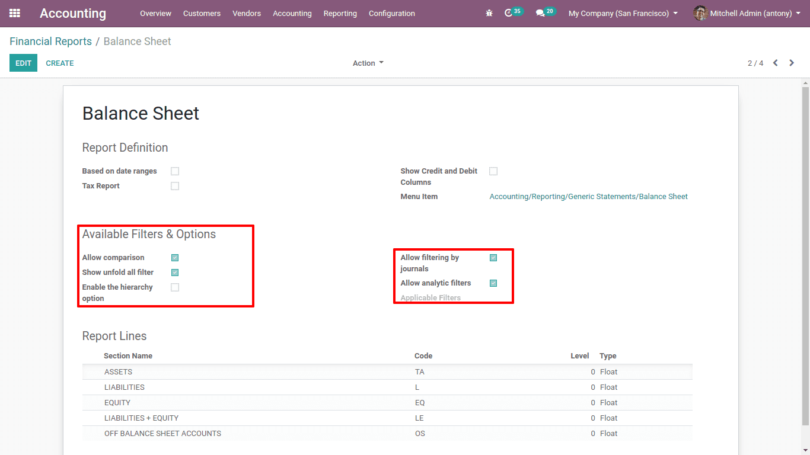Click the Balance Sheet report title

pyautogui.click(x=141, y=113)
